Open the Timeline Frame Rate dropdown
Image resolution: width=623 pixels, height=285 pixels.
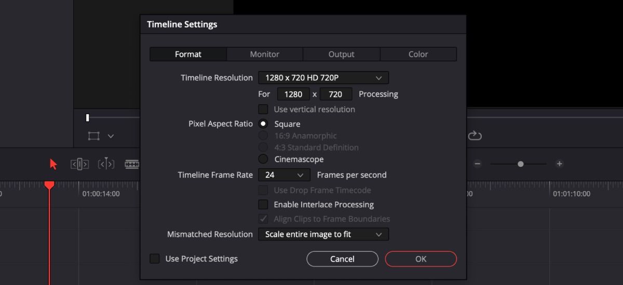pos(284,175)
